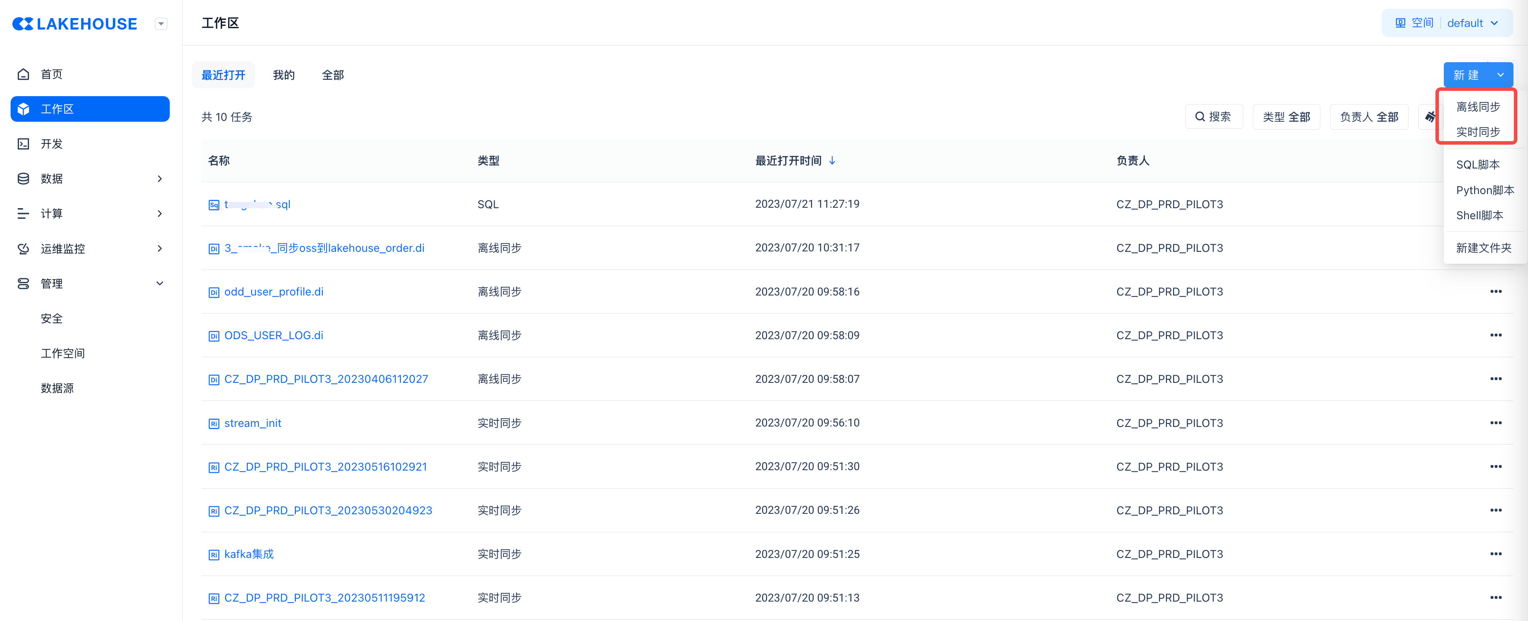Screen dimensions: 1528x621
Task: Expand the 数据 sidebar section
Action: (x=159, y=179)
